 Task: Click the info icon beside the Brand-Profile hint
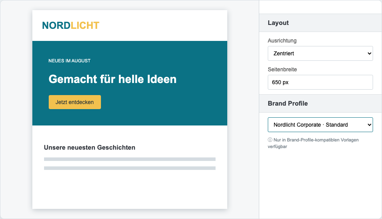tap(270, 140)
